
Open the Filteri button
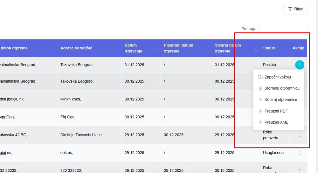pyautogui.click(x=295, y=9)
